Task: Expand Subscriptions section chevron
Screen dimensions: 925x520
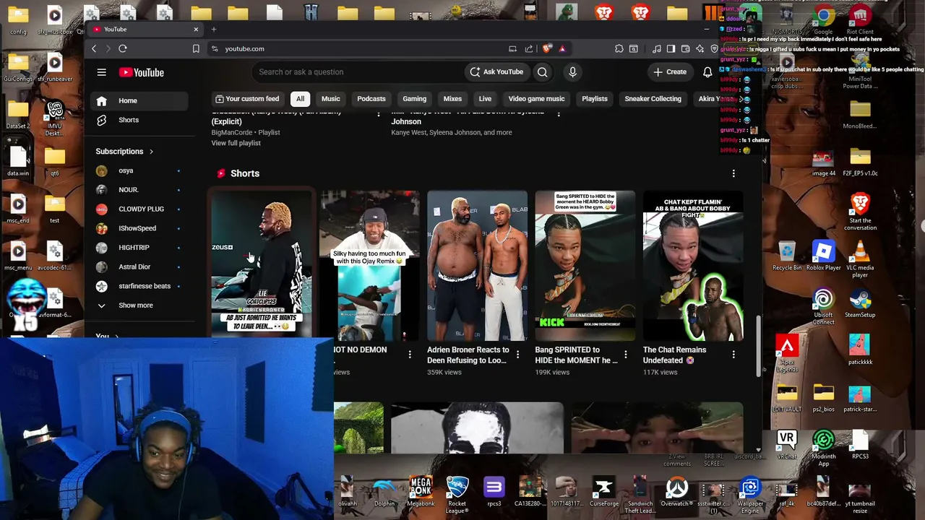Action: pos(151,152)
